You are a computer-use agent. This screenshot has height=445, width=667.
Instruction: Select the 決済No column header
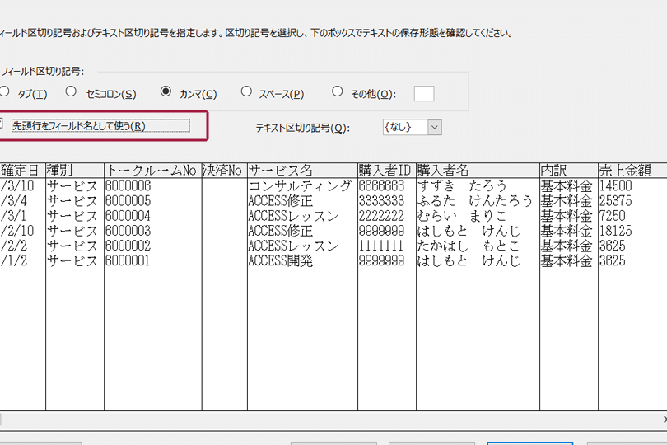[222, 171]
